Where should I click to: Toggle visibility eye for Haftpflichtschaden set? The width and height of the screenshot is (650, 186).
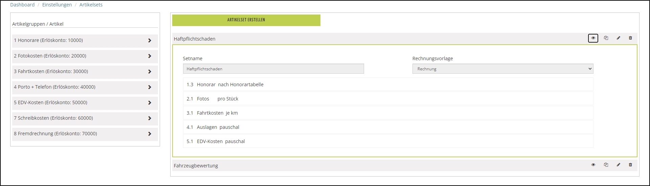click(593, 38)
